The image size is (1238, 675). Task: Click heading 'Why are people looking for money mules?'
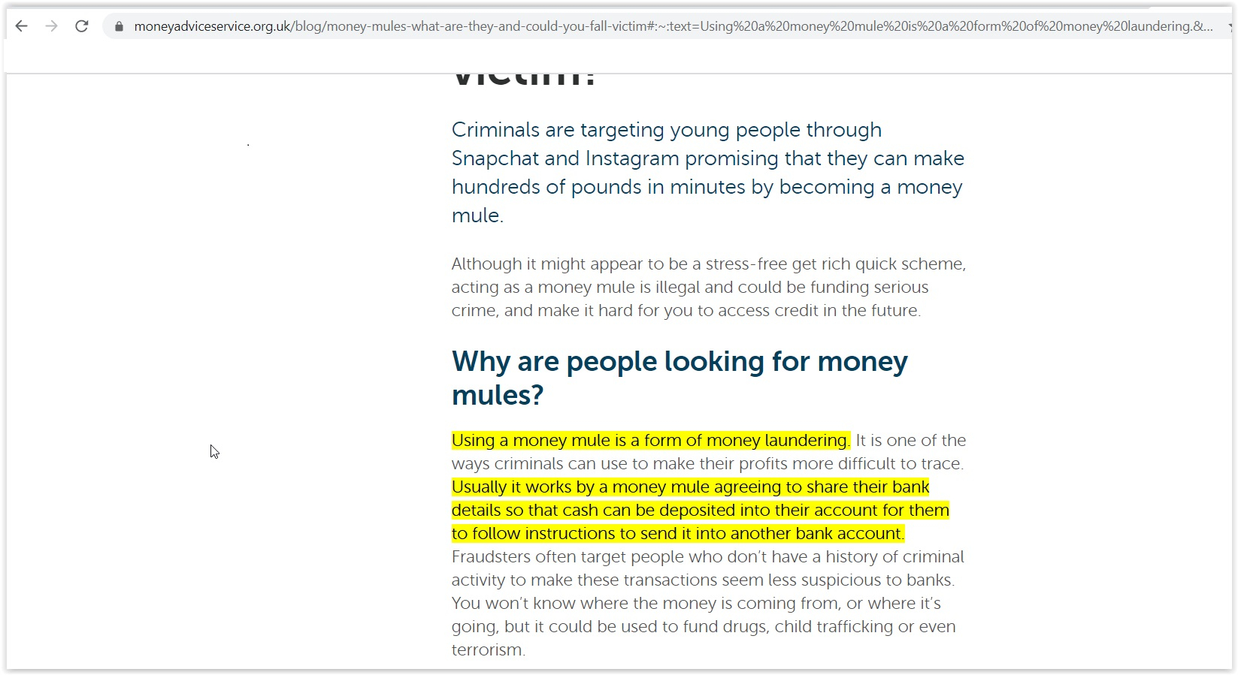(x=679, y=378)
